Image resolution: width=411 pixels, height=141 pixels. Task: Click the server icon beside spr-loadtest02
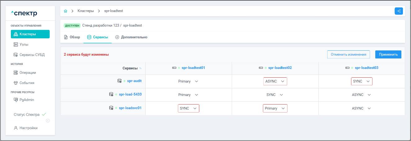261,68
